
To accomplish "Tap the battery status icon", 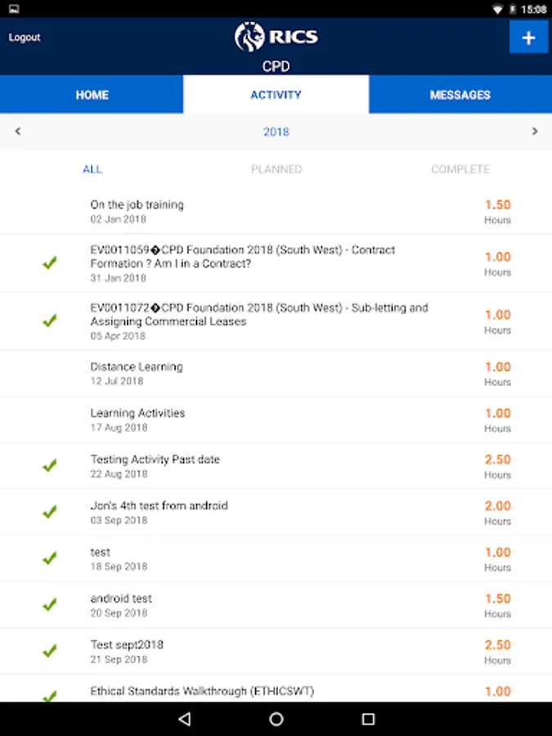I will (x=514, y=9).
